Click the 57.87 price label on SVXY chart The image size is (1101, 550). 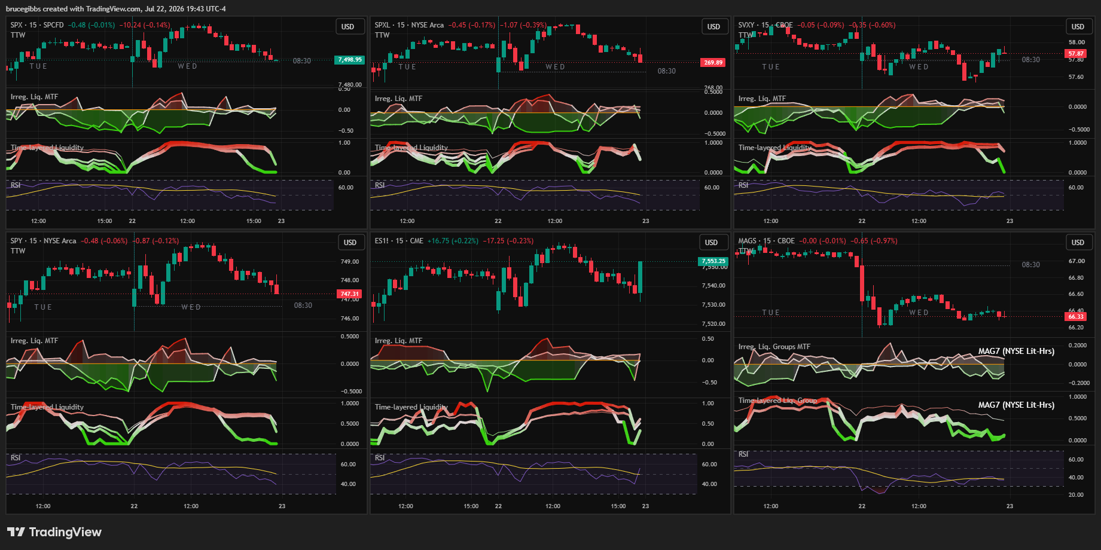(x=1076, y=54)
